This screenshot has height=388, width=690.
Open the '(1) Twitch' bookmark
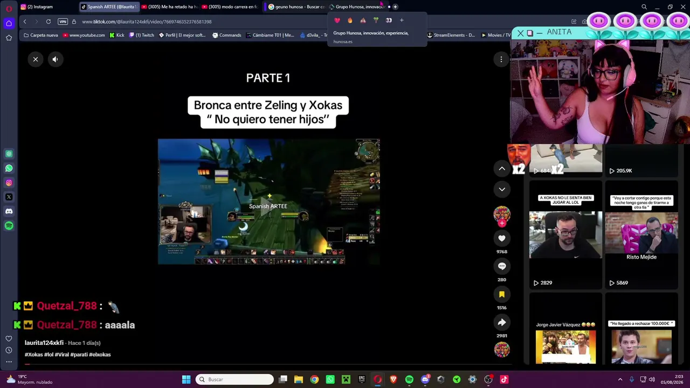pos(142,35)
